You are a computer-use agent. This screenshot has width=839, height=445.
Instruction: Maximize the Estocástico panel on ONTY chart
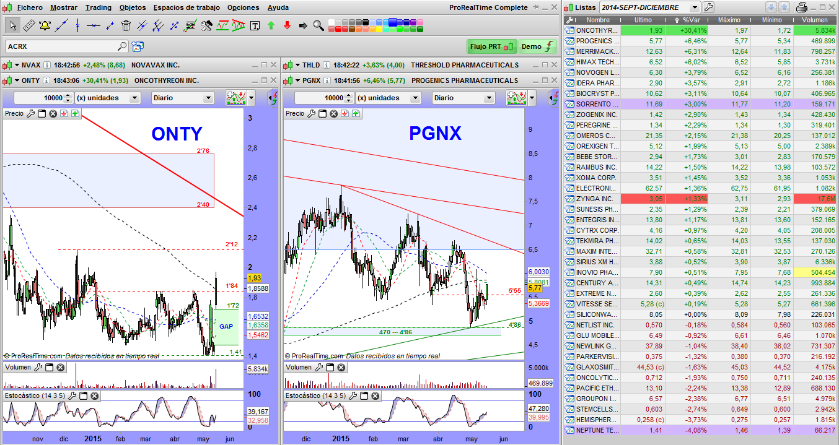click(84, 395)
